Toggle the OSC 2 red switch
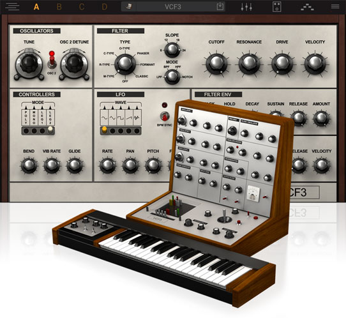The height and width of the screenshot is (318, 346). 52,61
